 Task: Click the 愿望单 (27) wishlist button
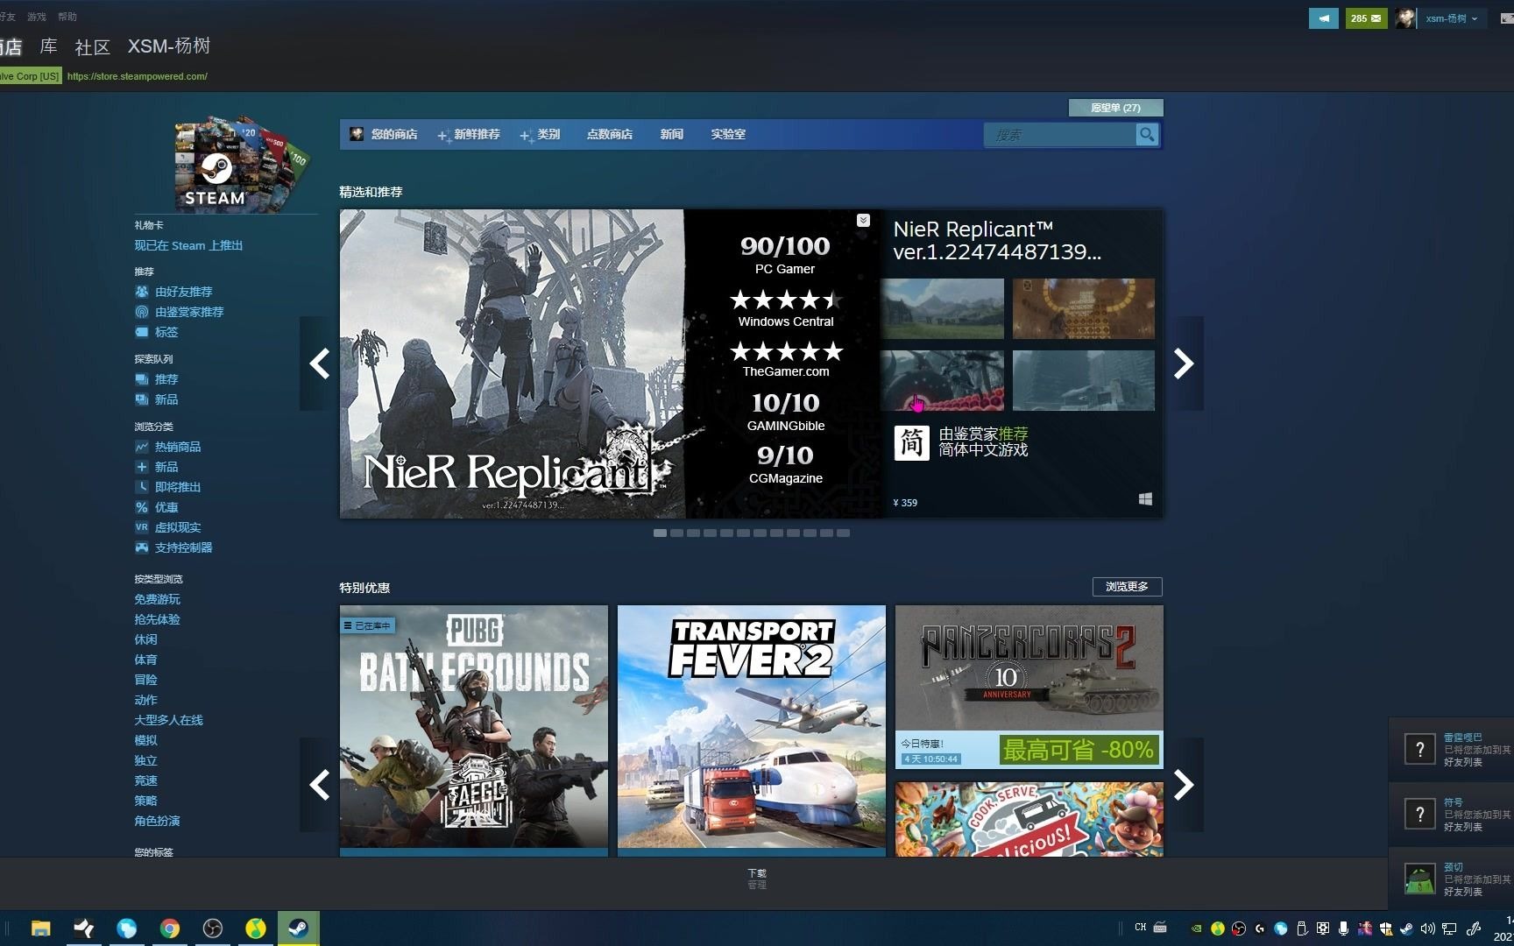(x=1115, y=108)
